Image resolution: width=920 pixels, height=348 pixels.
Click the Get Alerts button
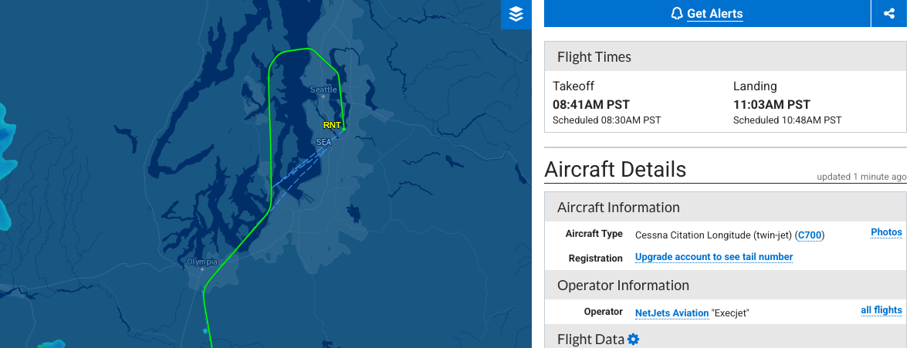(x=715, y=14)
